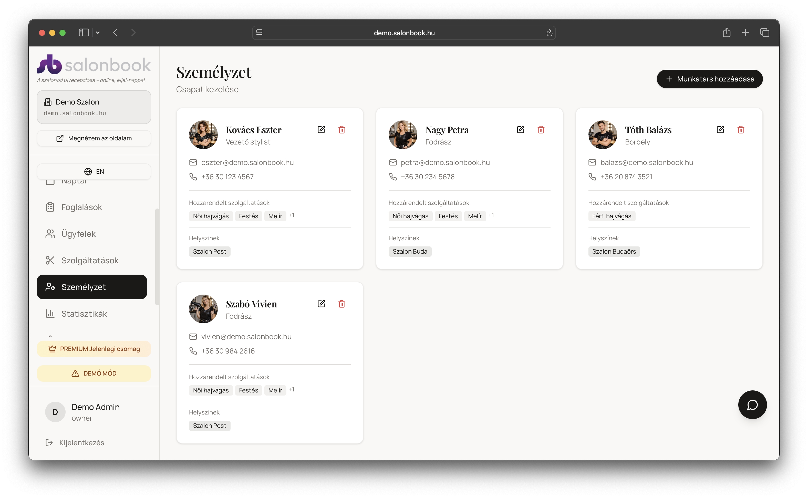Image resolution: width=808 pixels, height=498 pixels.
Task: Click the sidebar vertical scrollbar
Action: (157, 257)
